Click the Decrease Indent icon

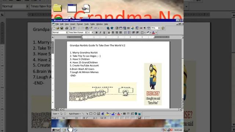coord(133,33)
